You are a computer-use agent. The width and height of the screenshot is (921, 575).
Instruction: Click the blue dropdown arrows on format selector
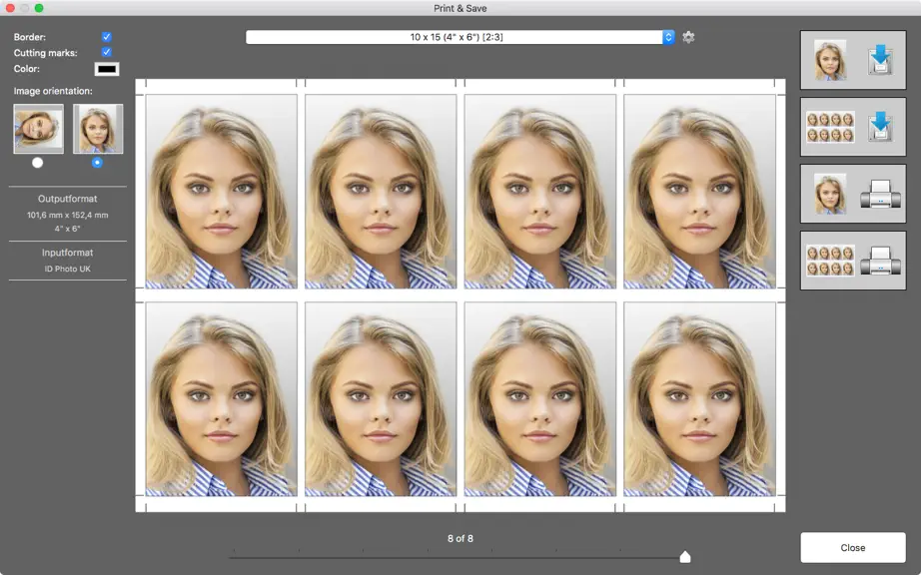pyautogui.click(x=668, y=37)
